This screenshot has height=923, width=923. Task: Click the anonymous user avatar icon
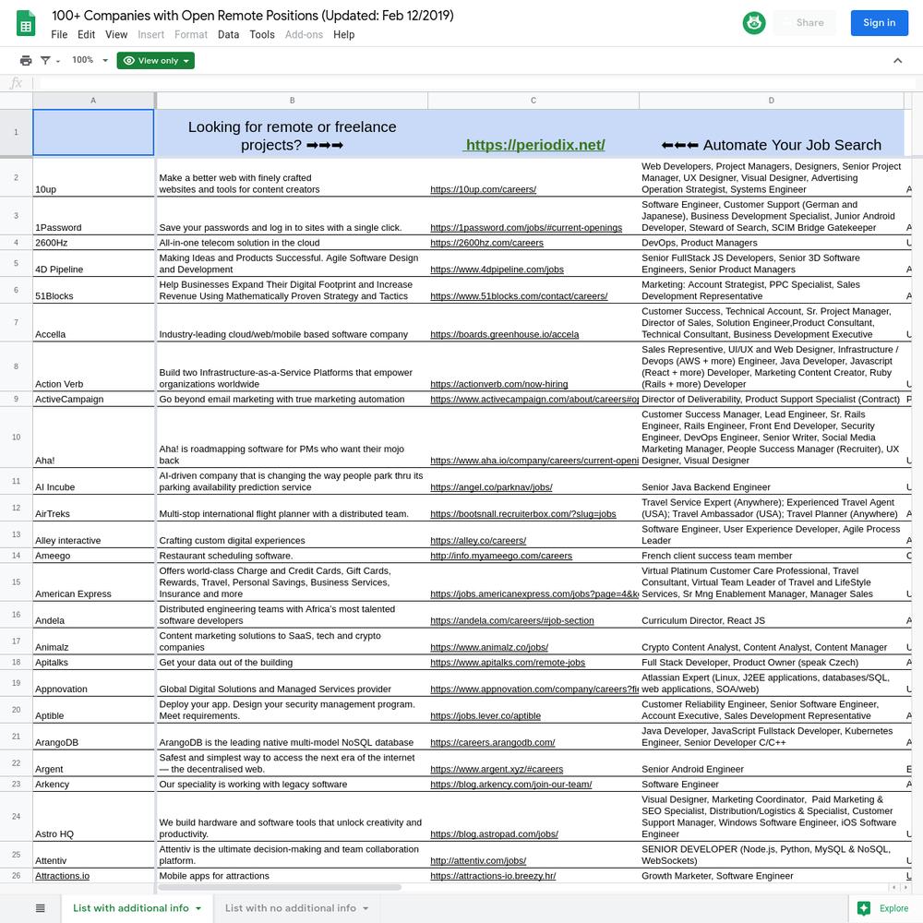pyautogui.click(x=753, y=23)
